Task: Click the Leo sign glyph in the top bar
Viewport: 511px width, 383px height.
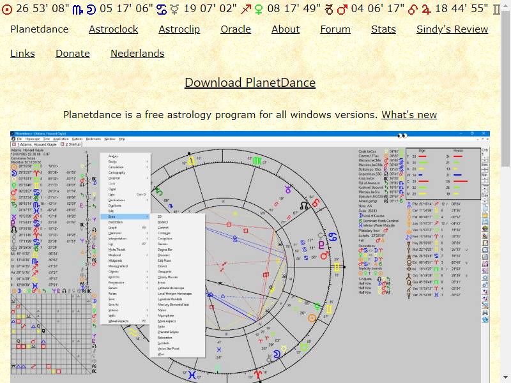Action: pos(413,10)
